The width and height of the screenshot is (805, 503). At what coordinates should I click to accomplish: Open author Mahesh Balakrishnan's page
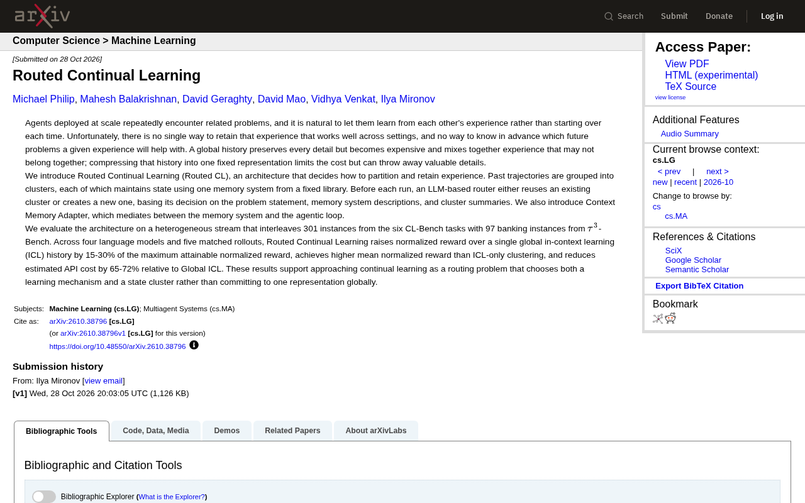click(128, 99)
